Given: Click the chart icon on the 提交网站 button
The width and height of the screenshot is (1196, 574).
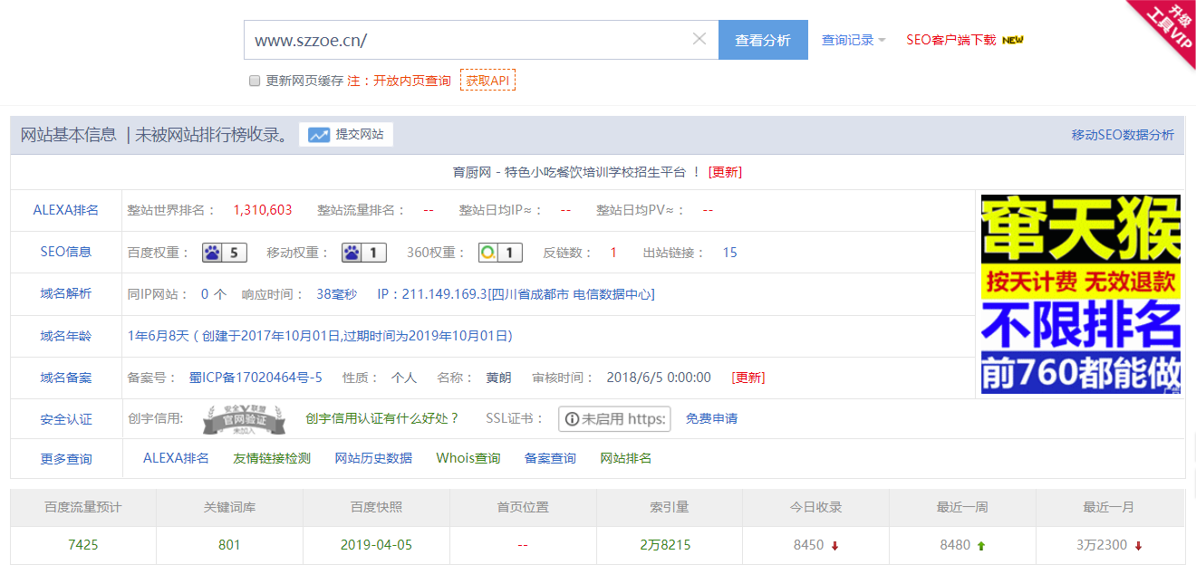Looking at the screenshot, I should click(x=319, y=134).
